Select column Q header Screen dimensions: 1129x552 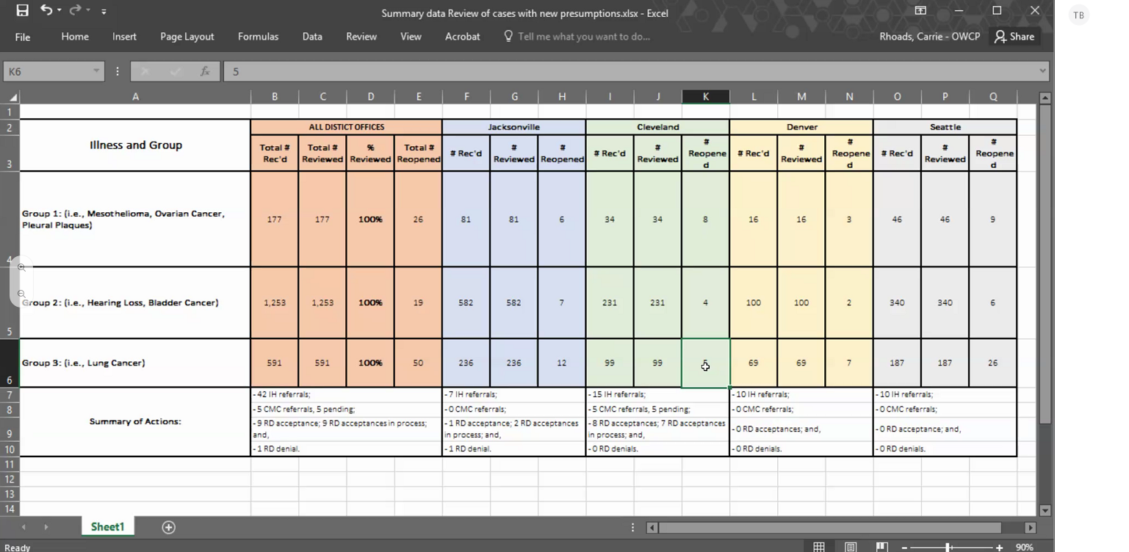(x=993, y=97)
